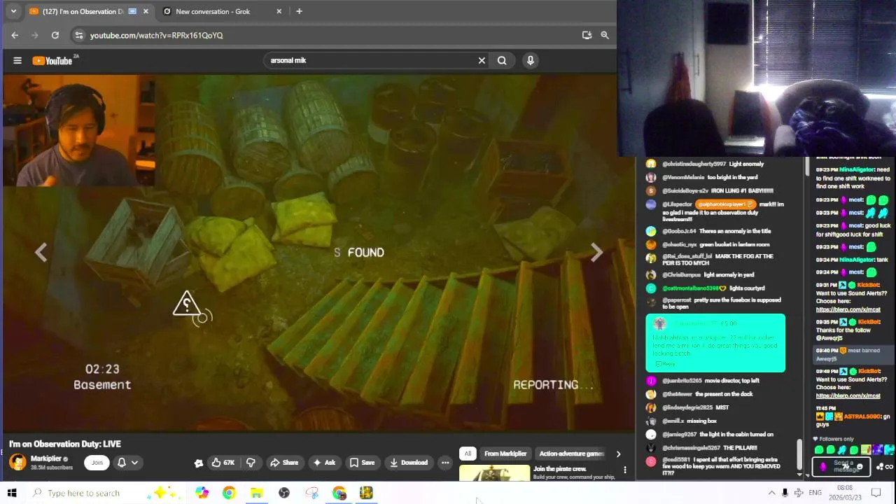The width and height of the screenshot is (896, 504).
Task: Click @juanbrito5265 in the live chat
Action: [682, 381]
